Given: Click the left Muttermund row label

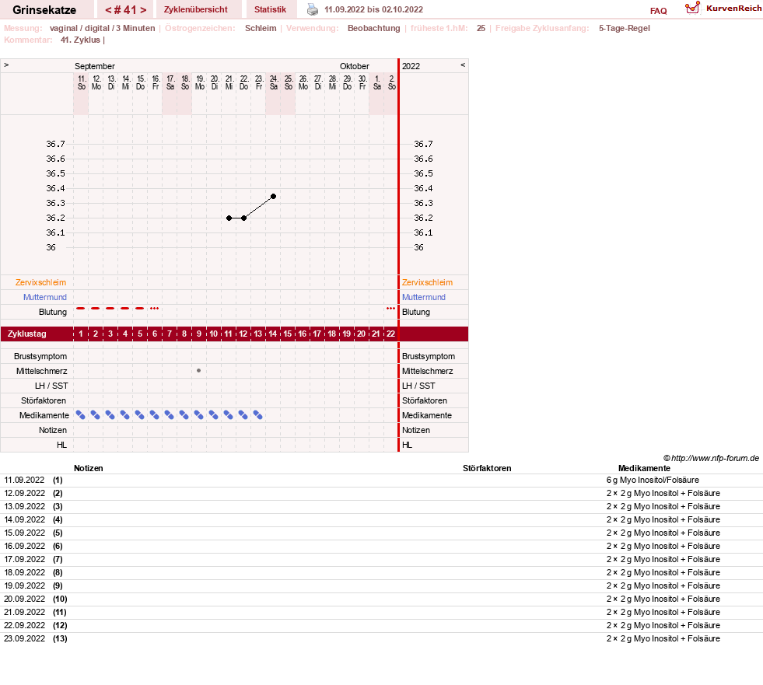Looking at the screenshot, I should 45,297.
